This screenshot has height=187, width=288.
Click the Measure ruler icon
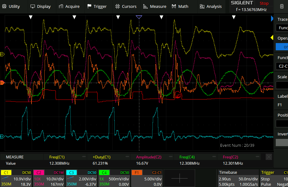click(x=145, y=6)
